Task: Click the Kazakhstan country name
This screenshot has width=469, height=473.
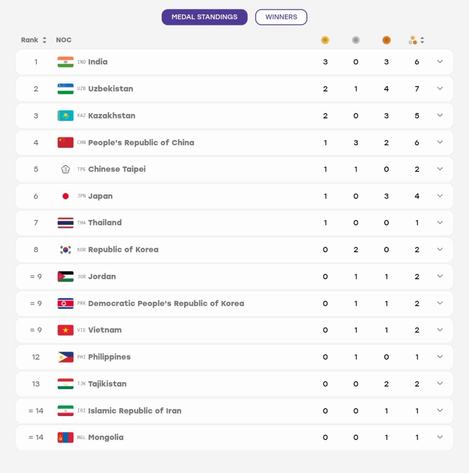Action: [112, 115]
